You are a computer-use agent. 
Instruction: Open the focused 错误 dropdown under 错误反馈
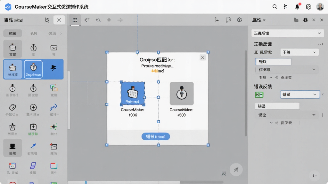[x=300, y=95]
